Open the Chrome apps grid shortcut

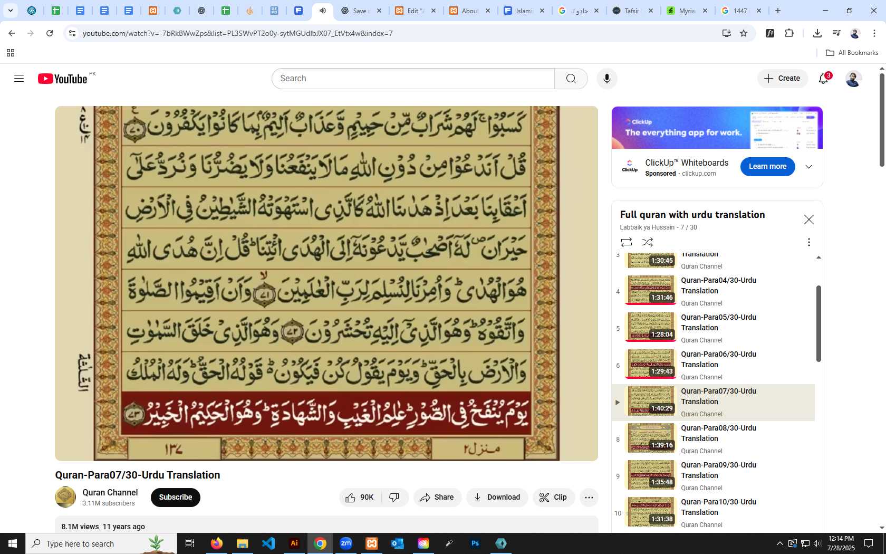tap(11, 53)
